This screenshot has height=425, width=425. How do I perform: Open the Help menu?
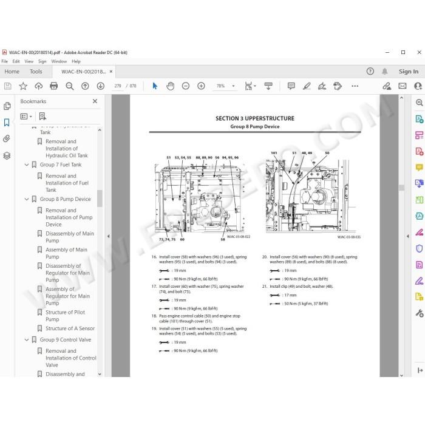pos(76,61)
